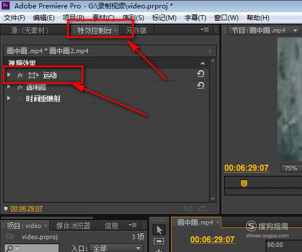Switch to the 源:(无素材) tab
Screen dimensions: 302x252
coord(30,30)
